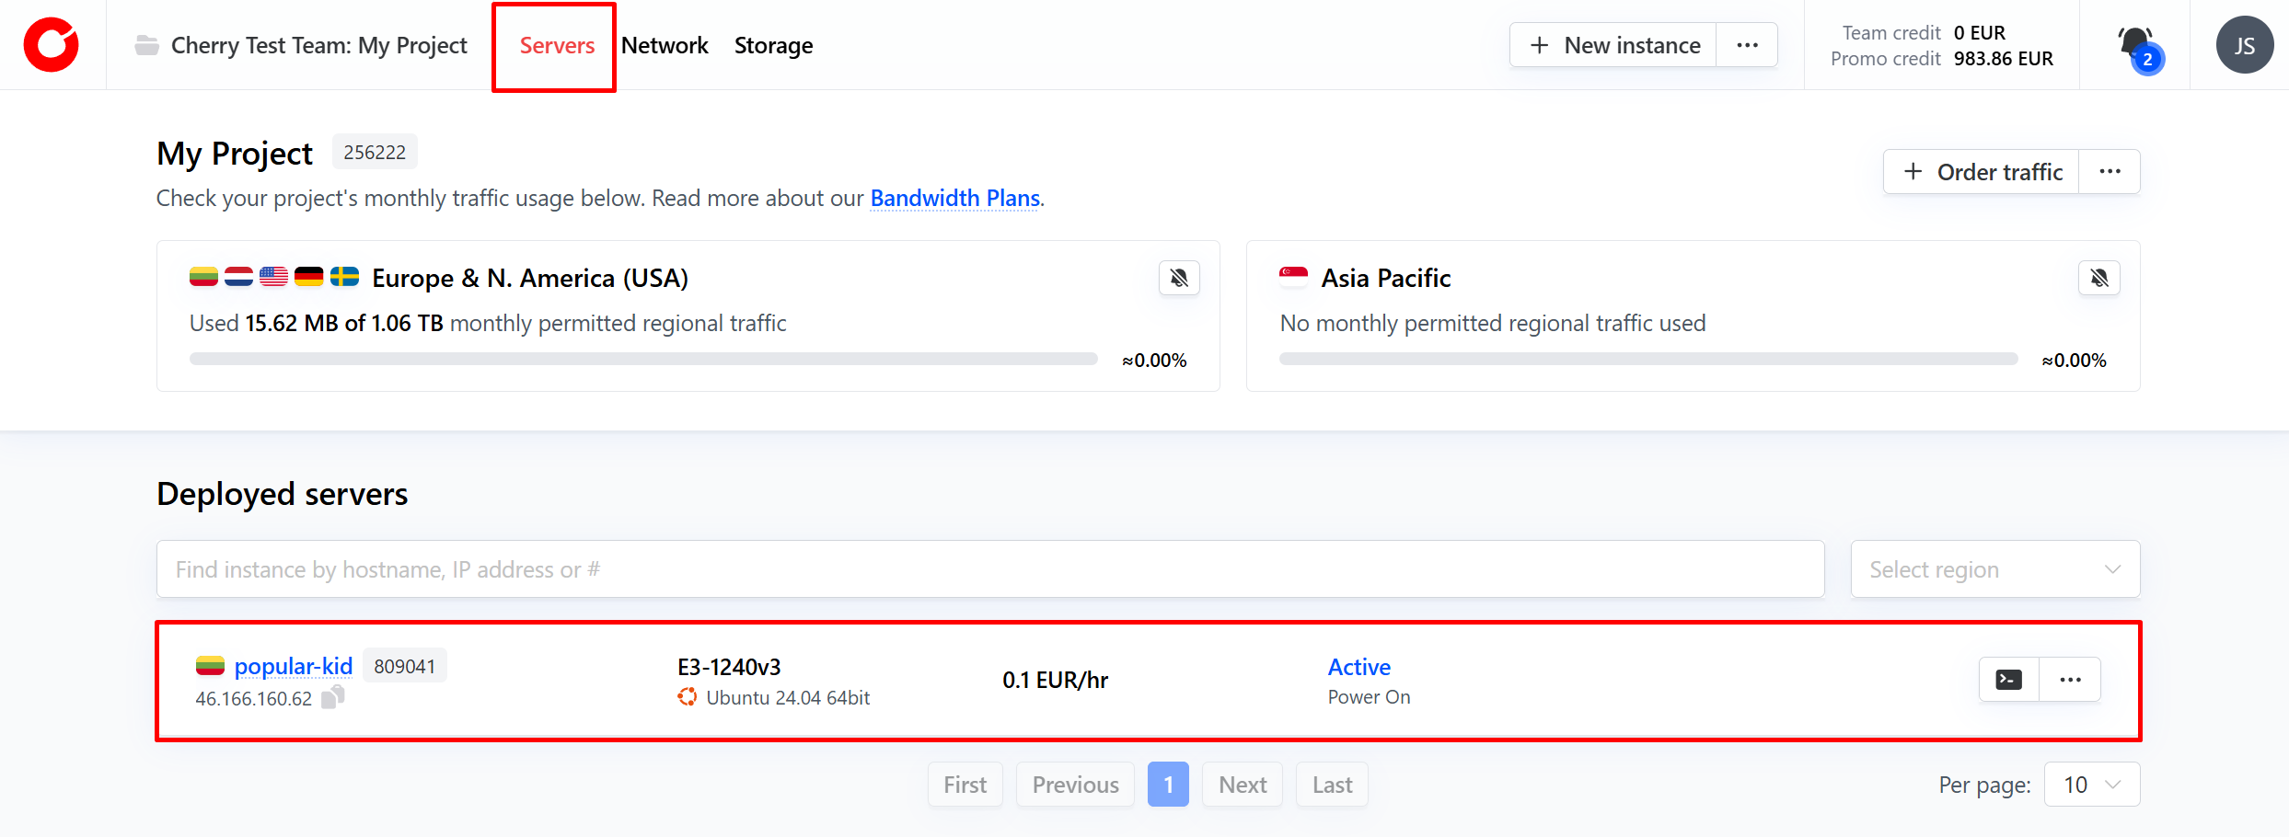Open the notifications bell icon
The image size is (2289, 837).
pyautogui.click(x=2134, y=44)
